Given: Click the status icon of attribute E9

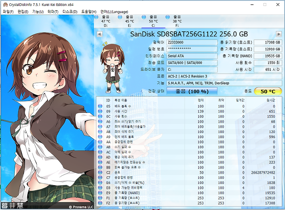Looking at the screenshot, I should [100, 193].
